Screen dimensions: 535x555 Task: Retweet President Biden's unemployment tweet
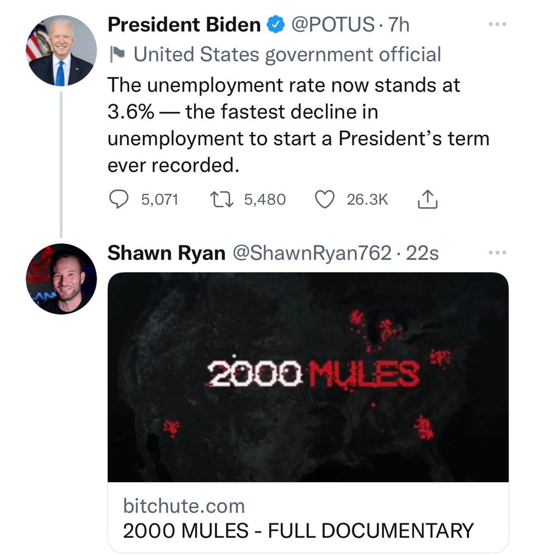point(222,200)
